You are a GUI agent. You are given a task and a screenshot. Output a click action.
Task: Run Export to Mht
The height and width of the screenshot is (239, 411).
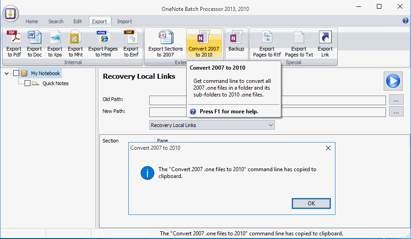pos(75,44)
